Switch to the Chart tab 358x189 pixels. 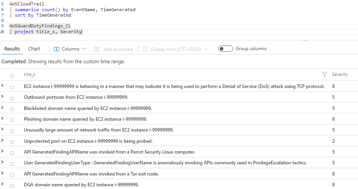[34, 49]
